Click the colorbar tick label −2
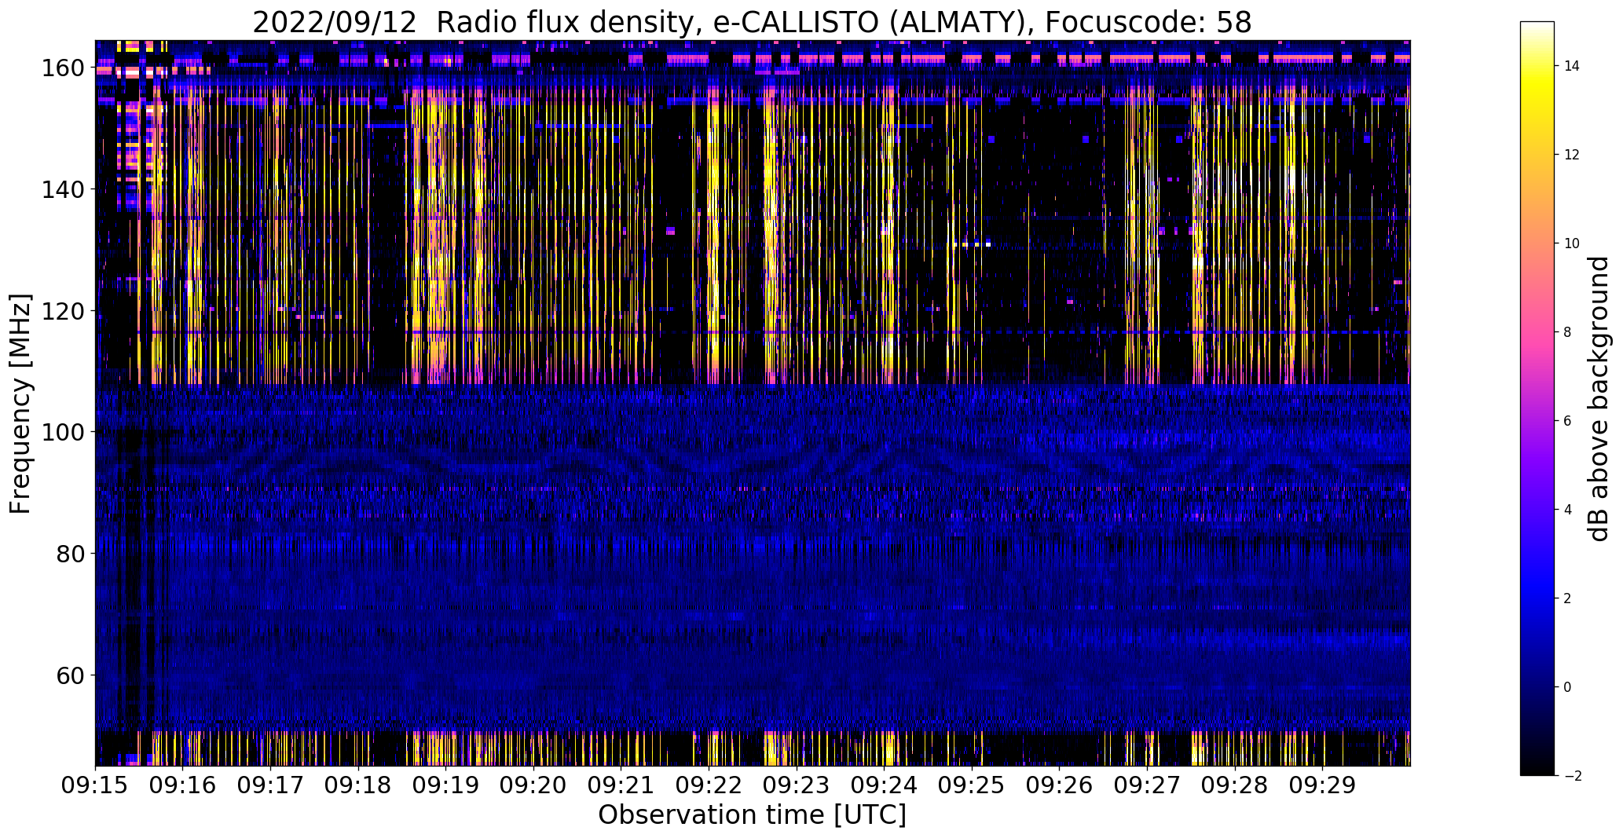The image size is (1623, 838). point(1572,777)
